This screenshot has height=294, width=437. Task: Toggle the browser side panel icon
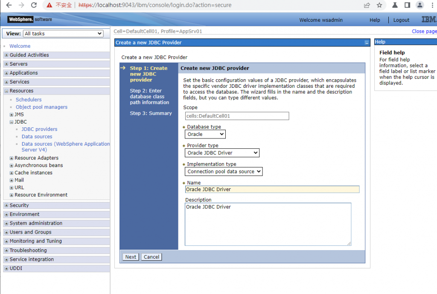coord(407,5)
